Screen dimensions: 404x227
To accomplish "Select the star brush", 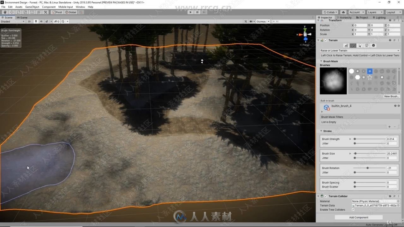I will point(370,77).
